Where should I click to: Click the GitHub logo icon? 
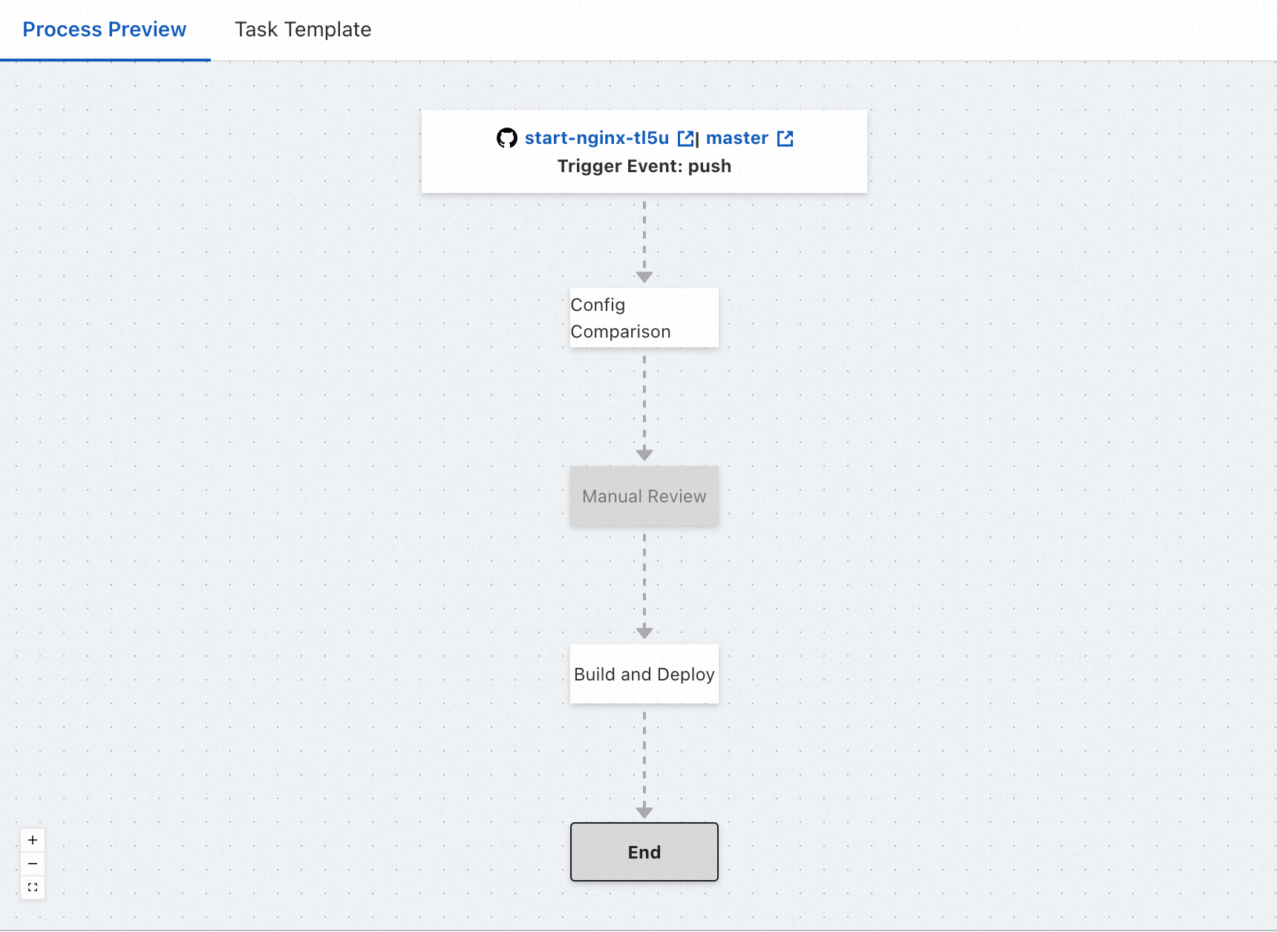coord(507,138)
